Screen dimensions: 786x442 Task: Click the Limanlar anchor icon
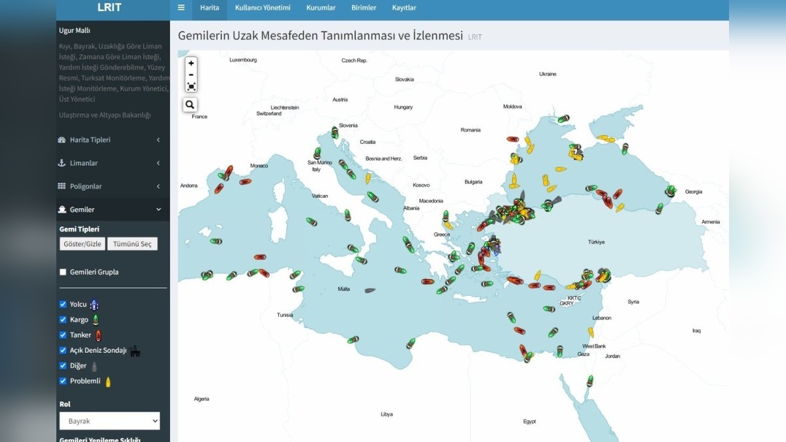(x=62, y=163)
